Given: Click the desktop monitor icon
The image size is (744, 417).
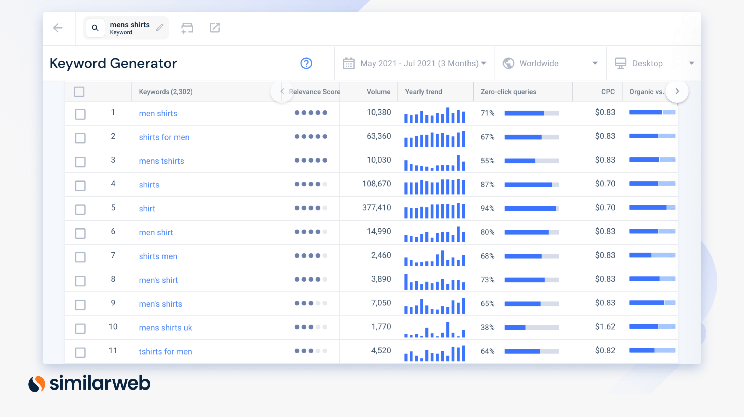Looking at the screenshot, I should (x=620, y=63).
